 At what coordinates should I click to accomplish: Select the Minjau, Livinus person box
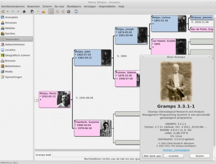click(x=169, y=24)
